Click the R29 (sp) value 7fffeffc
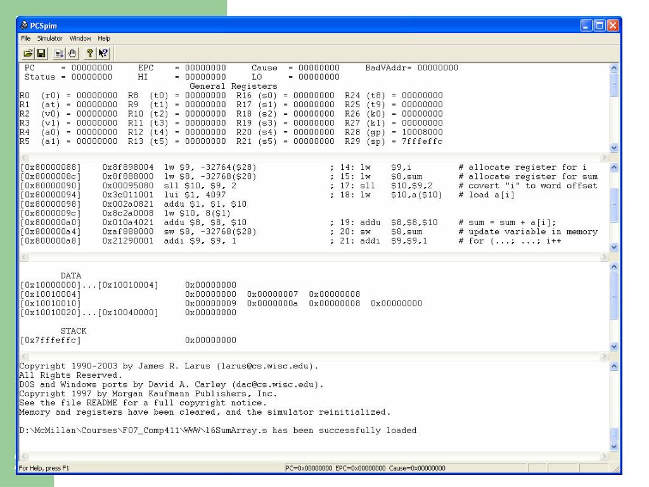 point(422,141)
